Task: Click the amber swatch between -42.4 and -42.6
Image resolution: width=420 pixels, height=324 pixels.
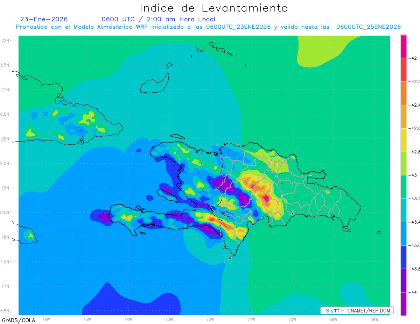Action: [x=404, y=117]
